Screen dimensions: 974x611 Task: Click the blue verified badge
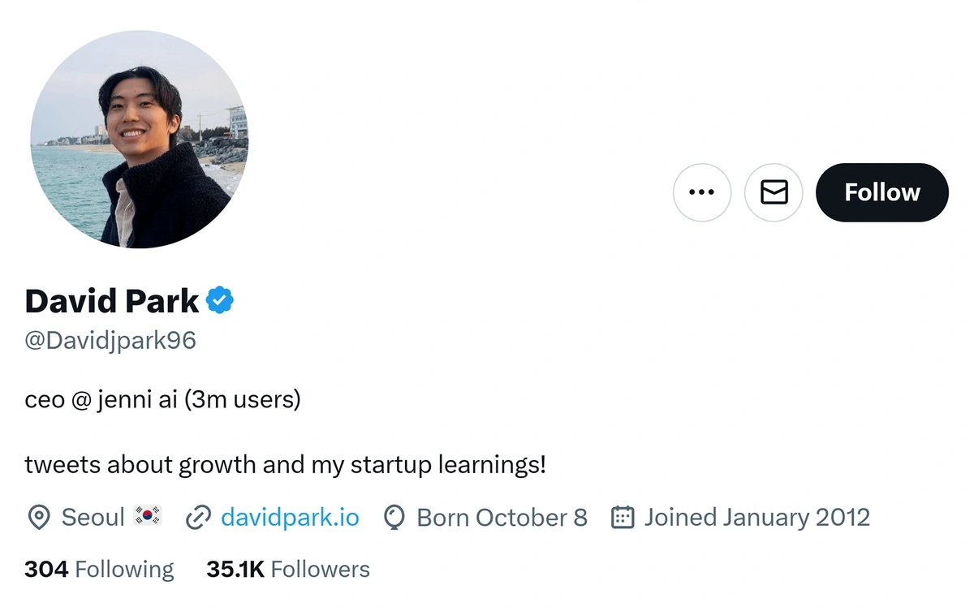tap(220, 300)
